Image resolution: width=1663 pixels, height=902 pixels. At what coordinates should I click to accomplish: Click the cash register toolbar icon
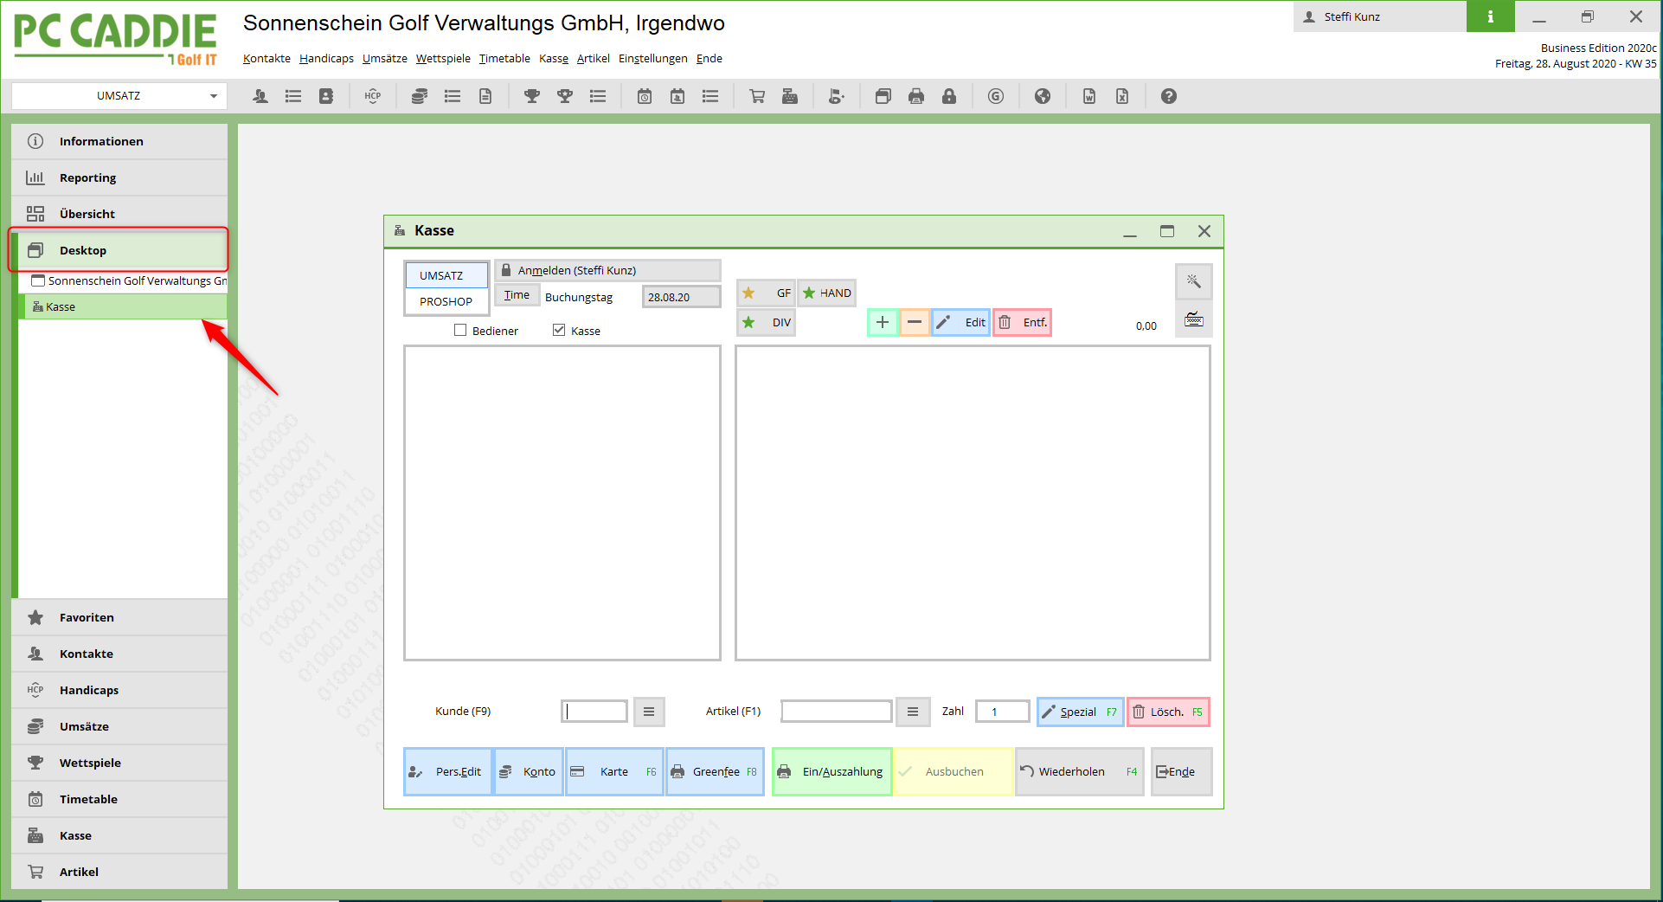[790, 96]
